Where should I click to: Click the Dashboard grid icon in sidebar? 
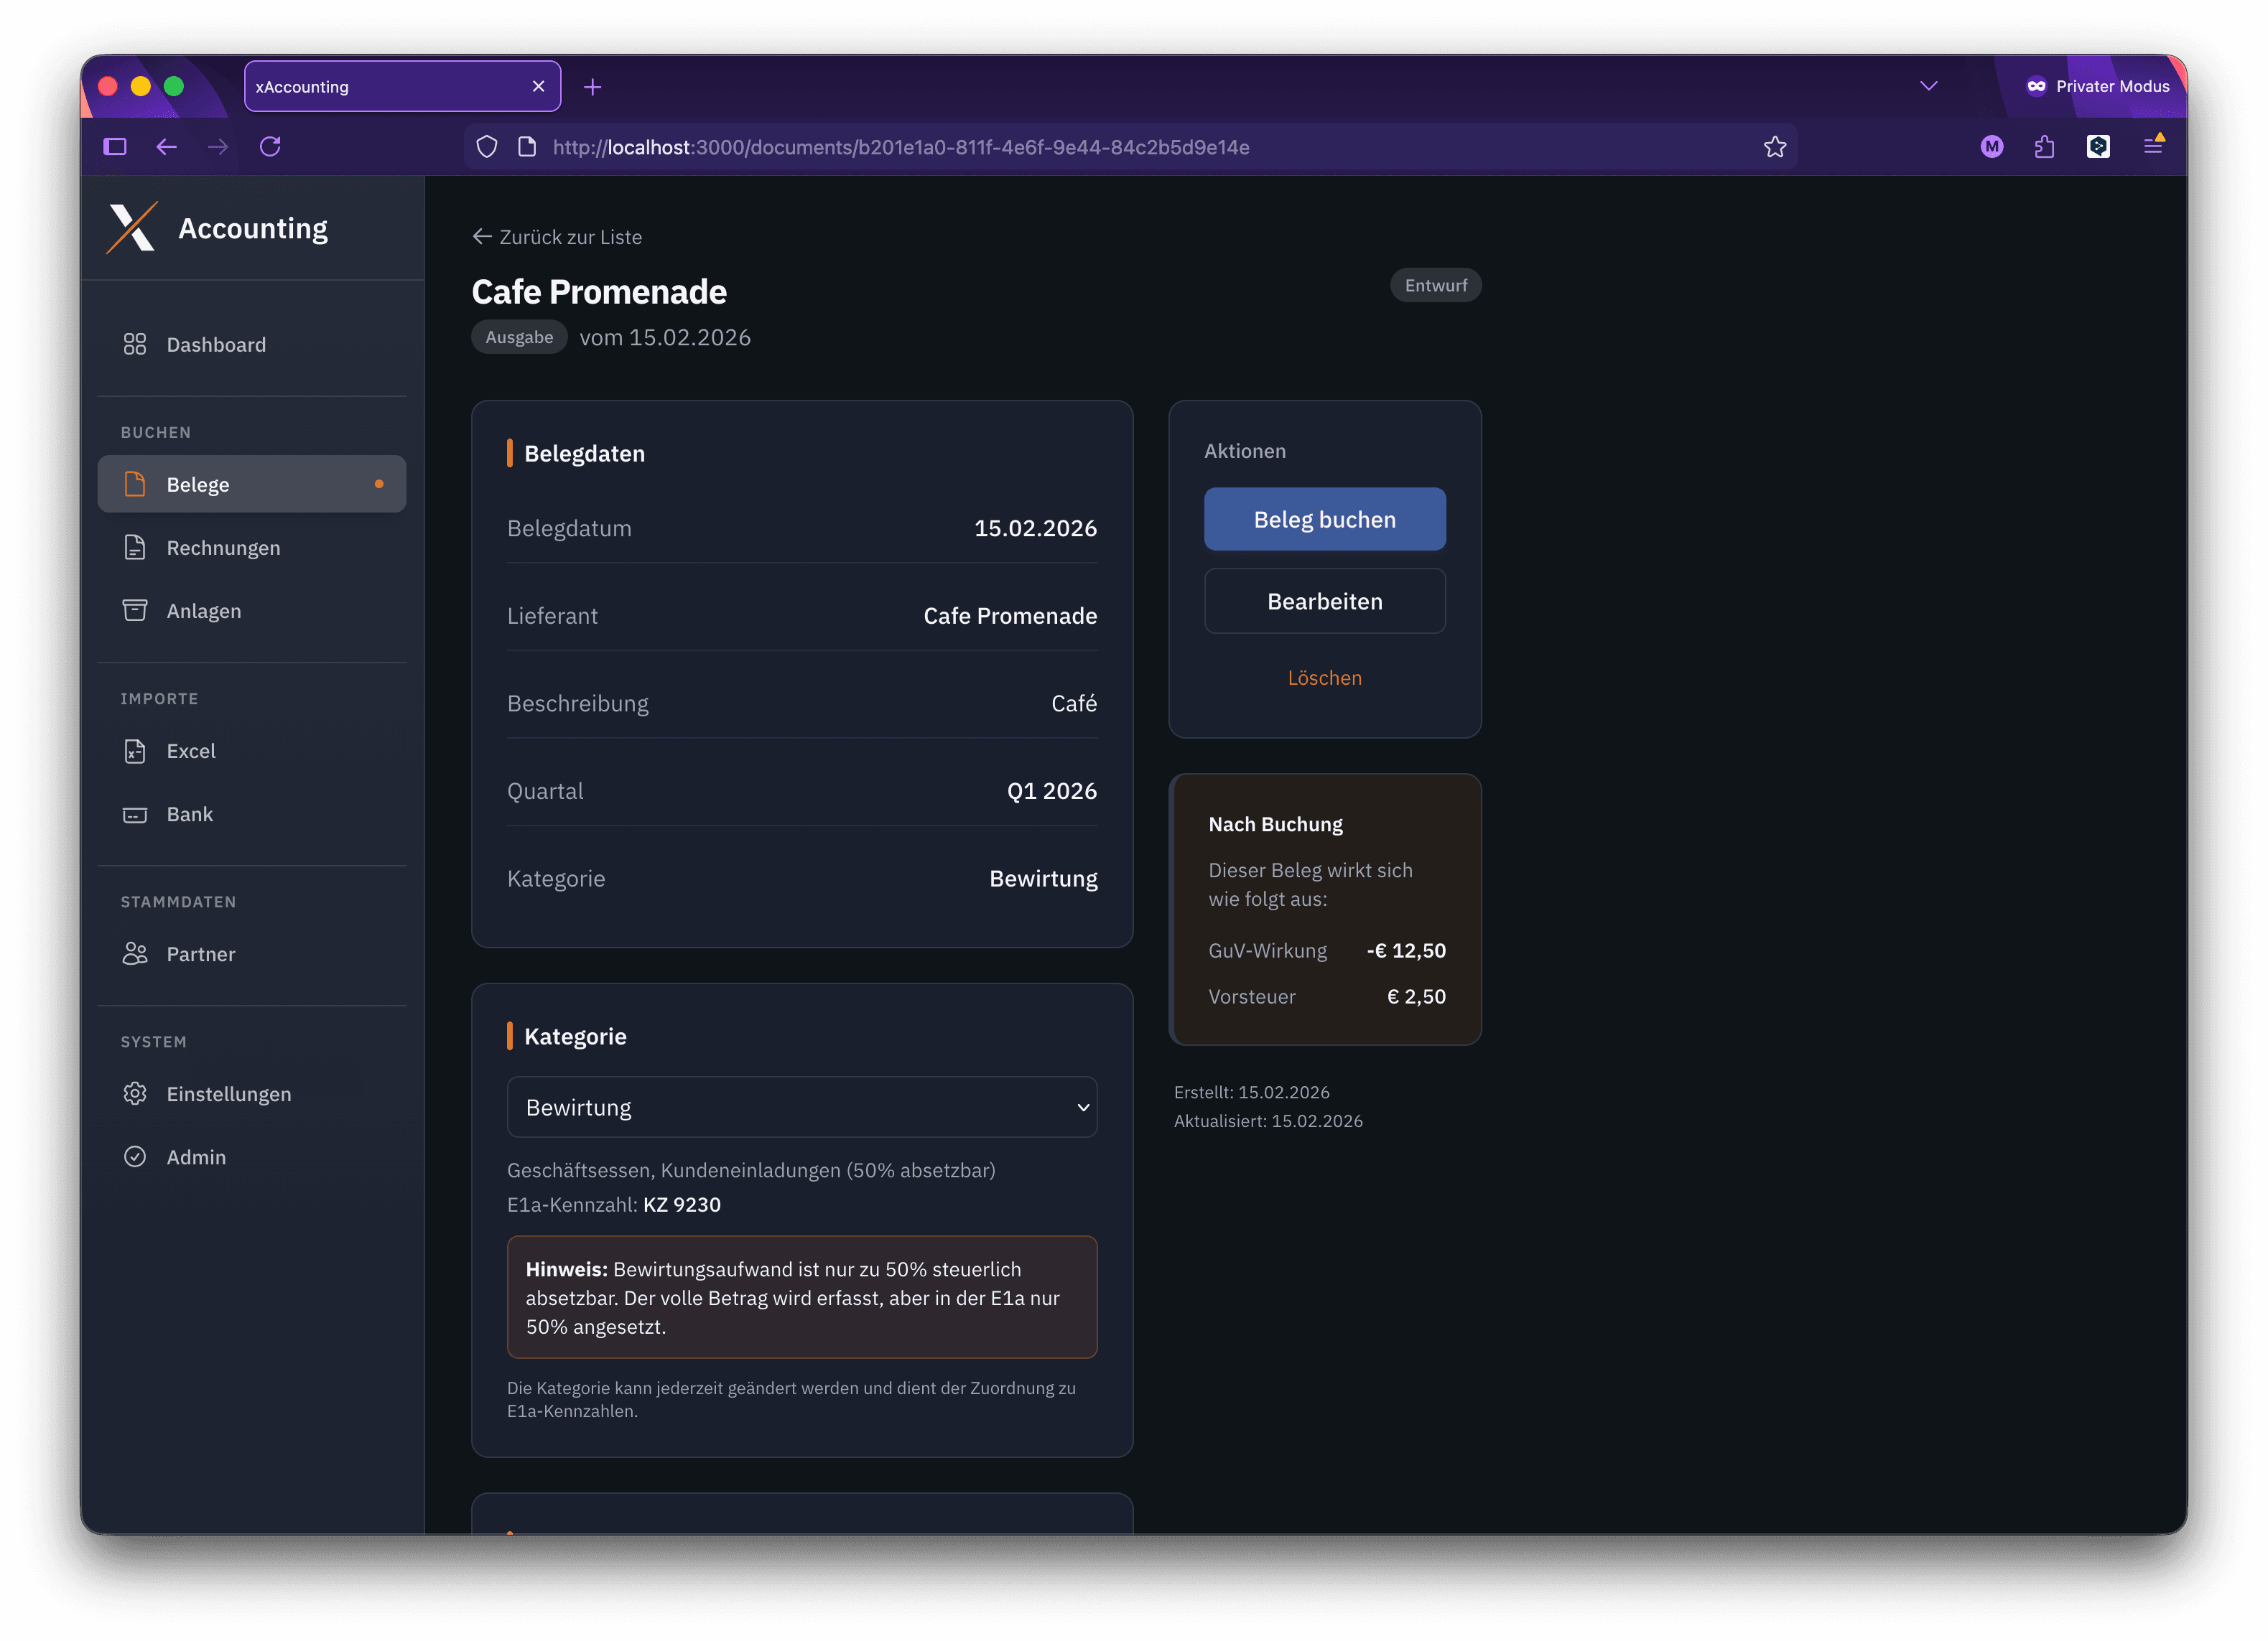(135, 345)
